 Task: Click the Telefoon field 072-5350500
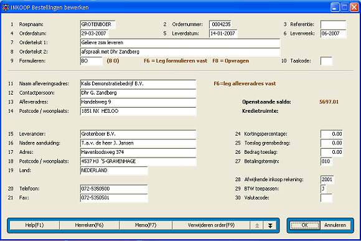(114, 189)
